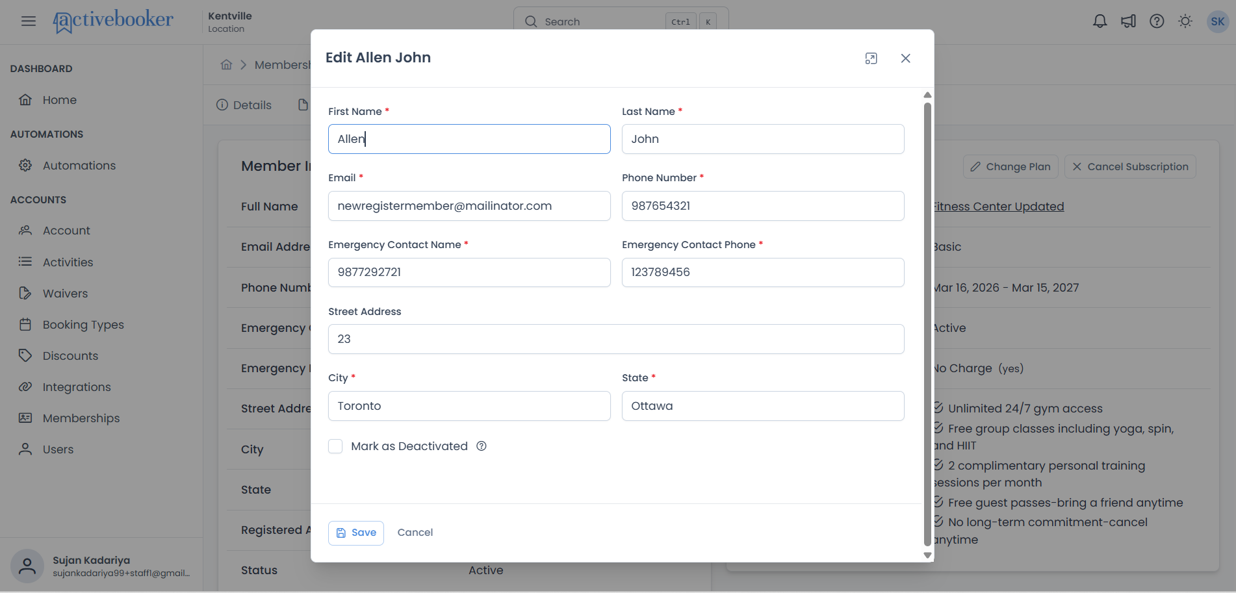Edit Emergency Contact Name field
Screen dimensions: 1236x593
pos(469,272)
